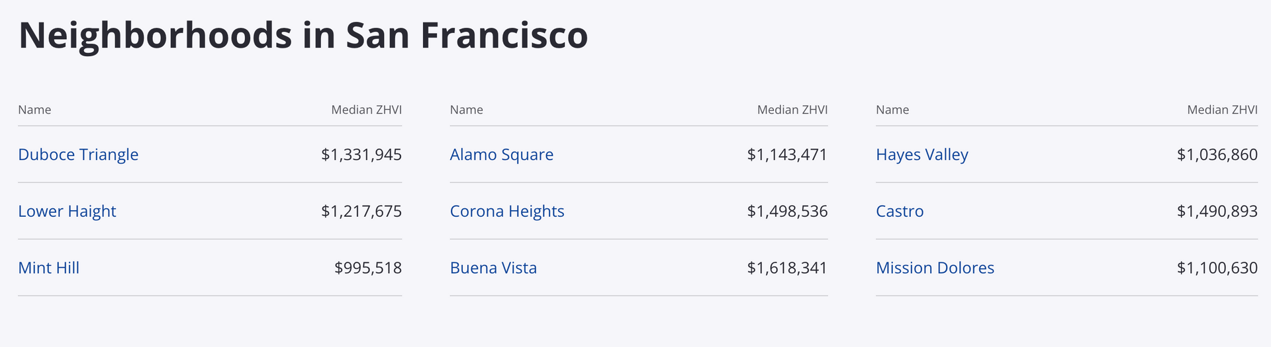The image size is (1271, 347).
Task: Go to the Mint Hill page
Action: pyautogui.click(x=48, y=268)
